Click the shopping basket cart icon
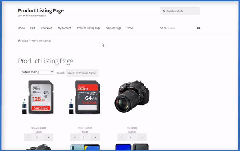Viewport: 240px width, 151px height. coord(198,28)
